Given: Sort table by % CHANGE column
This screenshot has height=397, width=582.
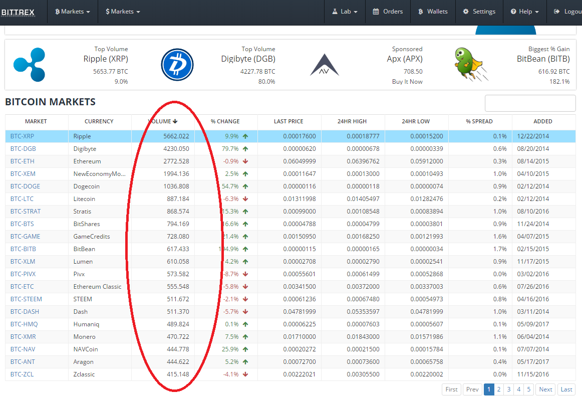Looking at the screenshot, I should pyautogui.click(x=225, y=121).
